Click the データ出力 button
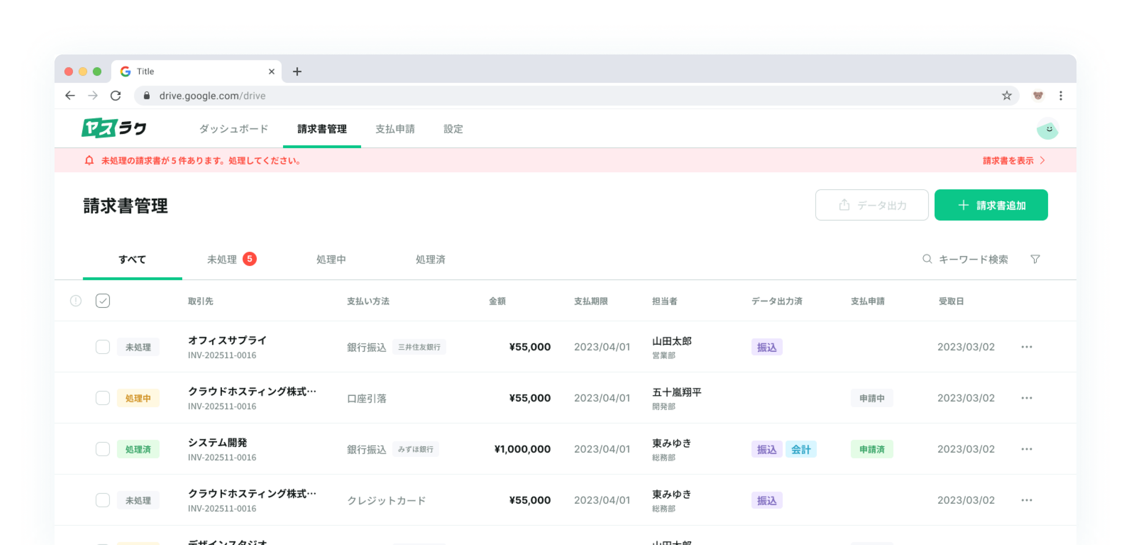 871,205
